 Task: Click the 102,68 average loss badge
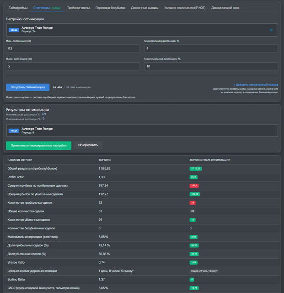[195, 194]
